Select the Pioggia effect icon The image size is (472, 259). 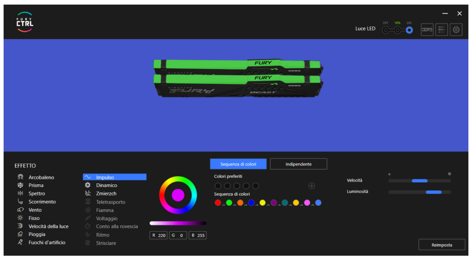coord(20,234)
